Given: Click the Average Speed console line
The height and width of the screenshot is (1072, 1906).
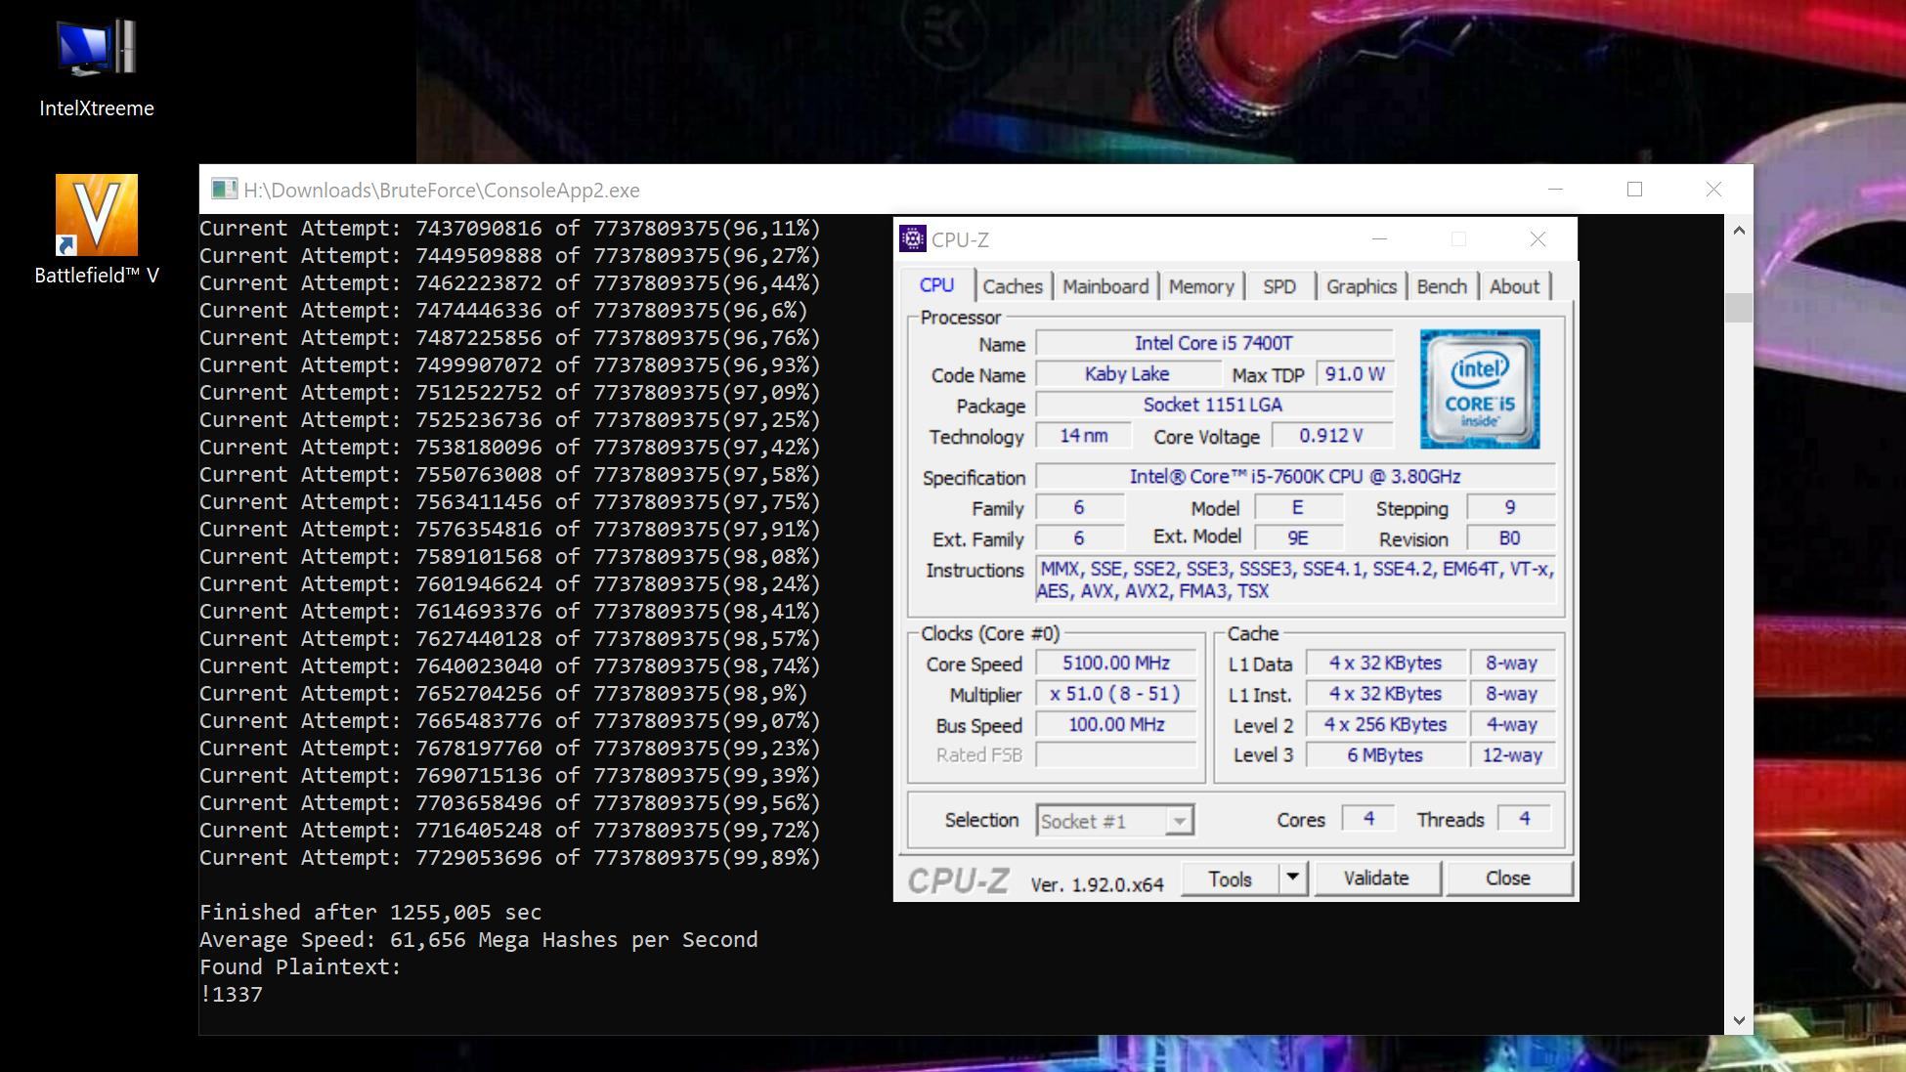Looking at the screenshot, I should [479, 940].
